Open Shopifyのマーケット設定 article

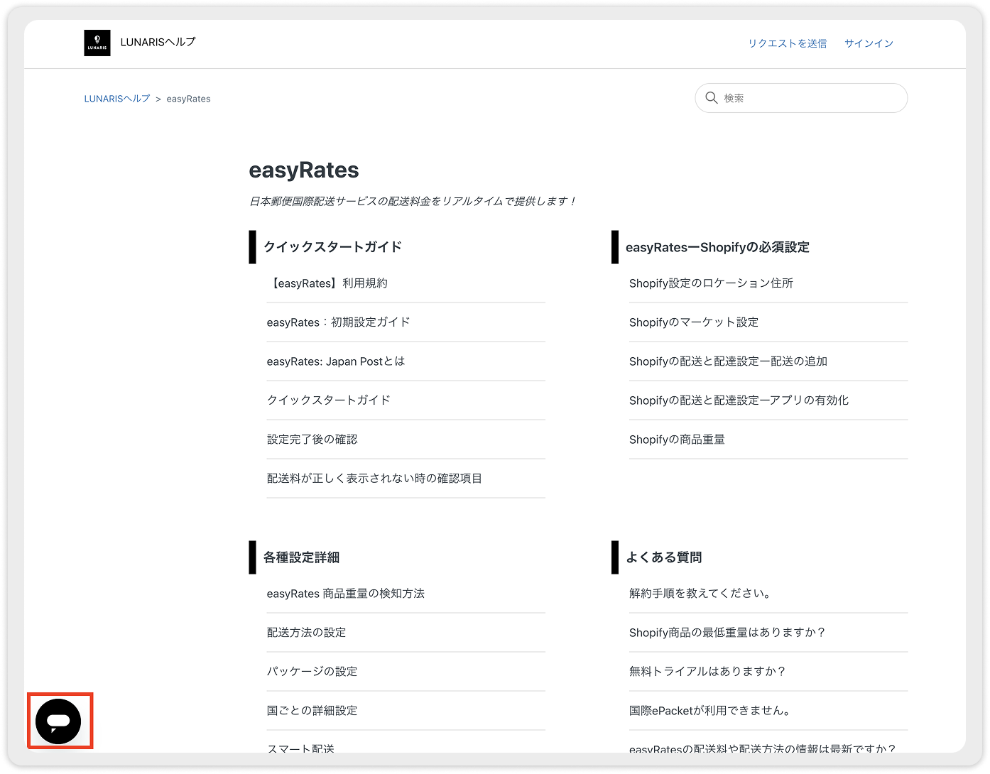coord(694,322)
